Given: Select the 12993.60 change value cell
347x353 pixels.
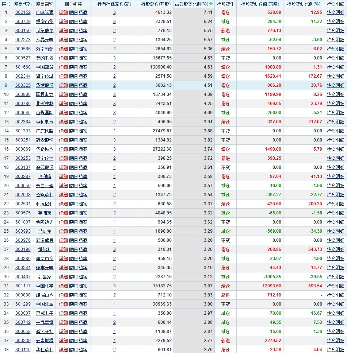Looking at the screenshot, I should click(260, 286).
